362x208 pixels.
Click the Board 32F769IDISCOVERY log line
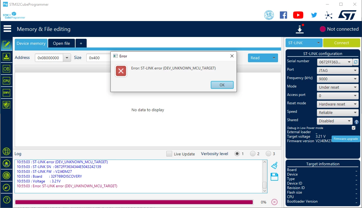[x=49, y=176]
